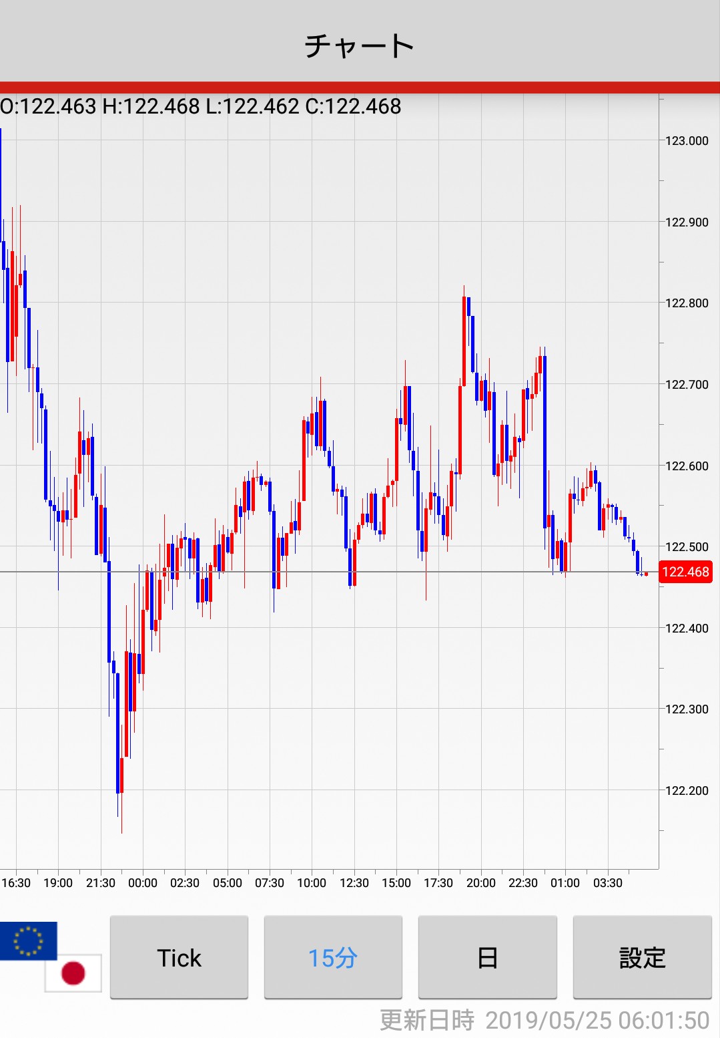Image resolution: width=720 pixels, height=1038 pixels.
Task: Click the 123.000 price axis label
Action: [x=687, y=140]
